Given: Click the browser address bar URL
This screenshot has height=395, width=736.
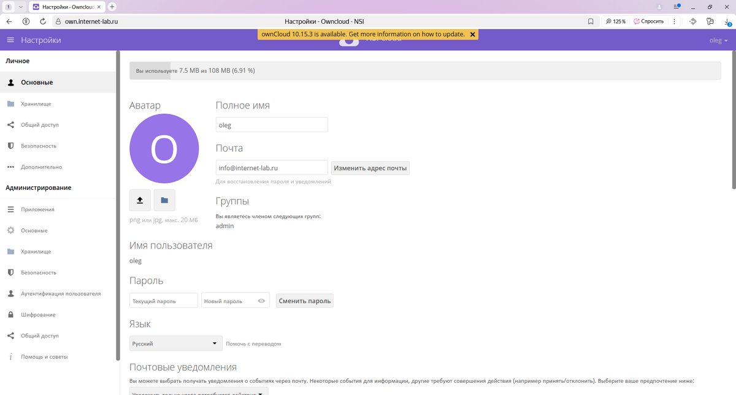Looking at the screenshot, I should tap(91, 21).
